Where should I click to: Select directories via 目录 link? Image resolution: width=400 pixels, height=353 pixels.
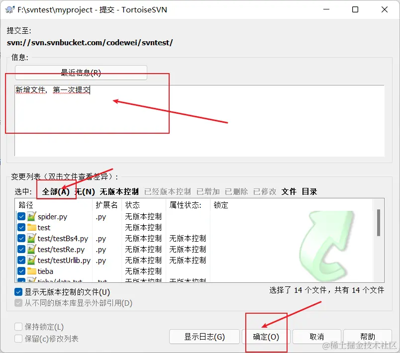309,192
